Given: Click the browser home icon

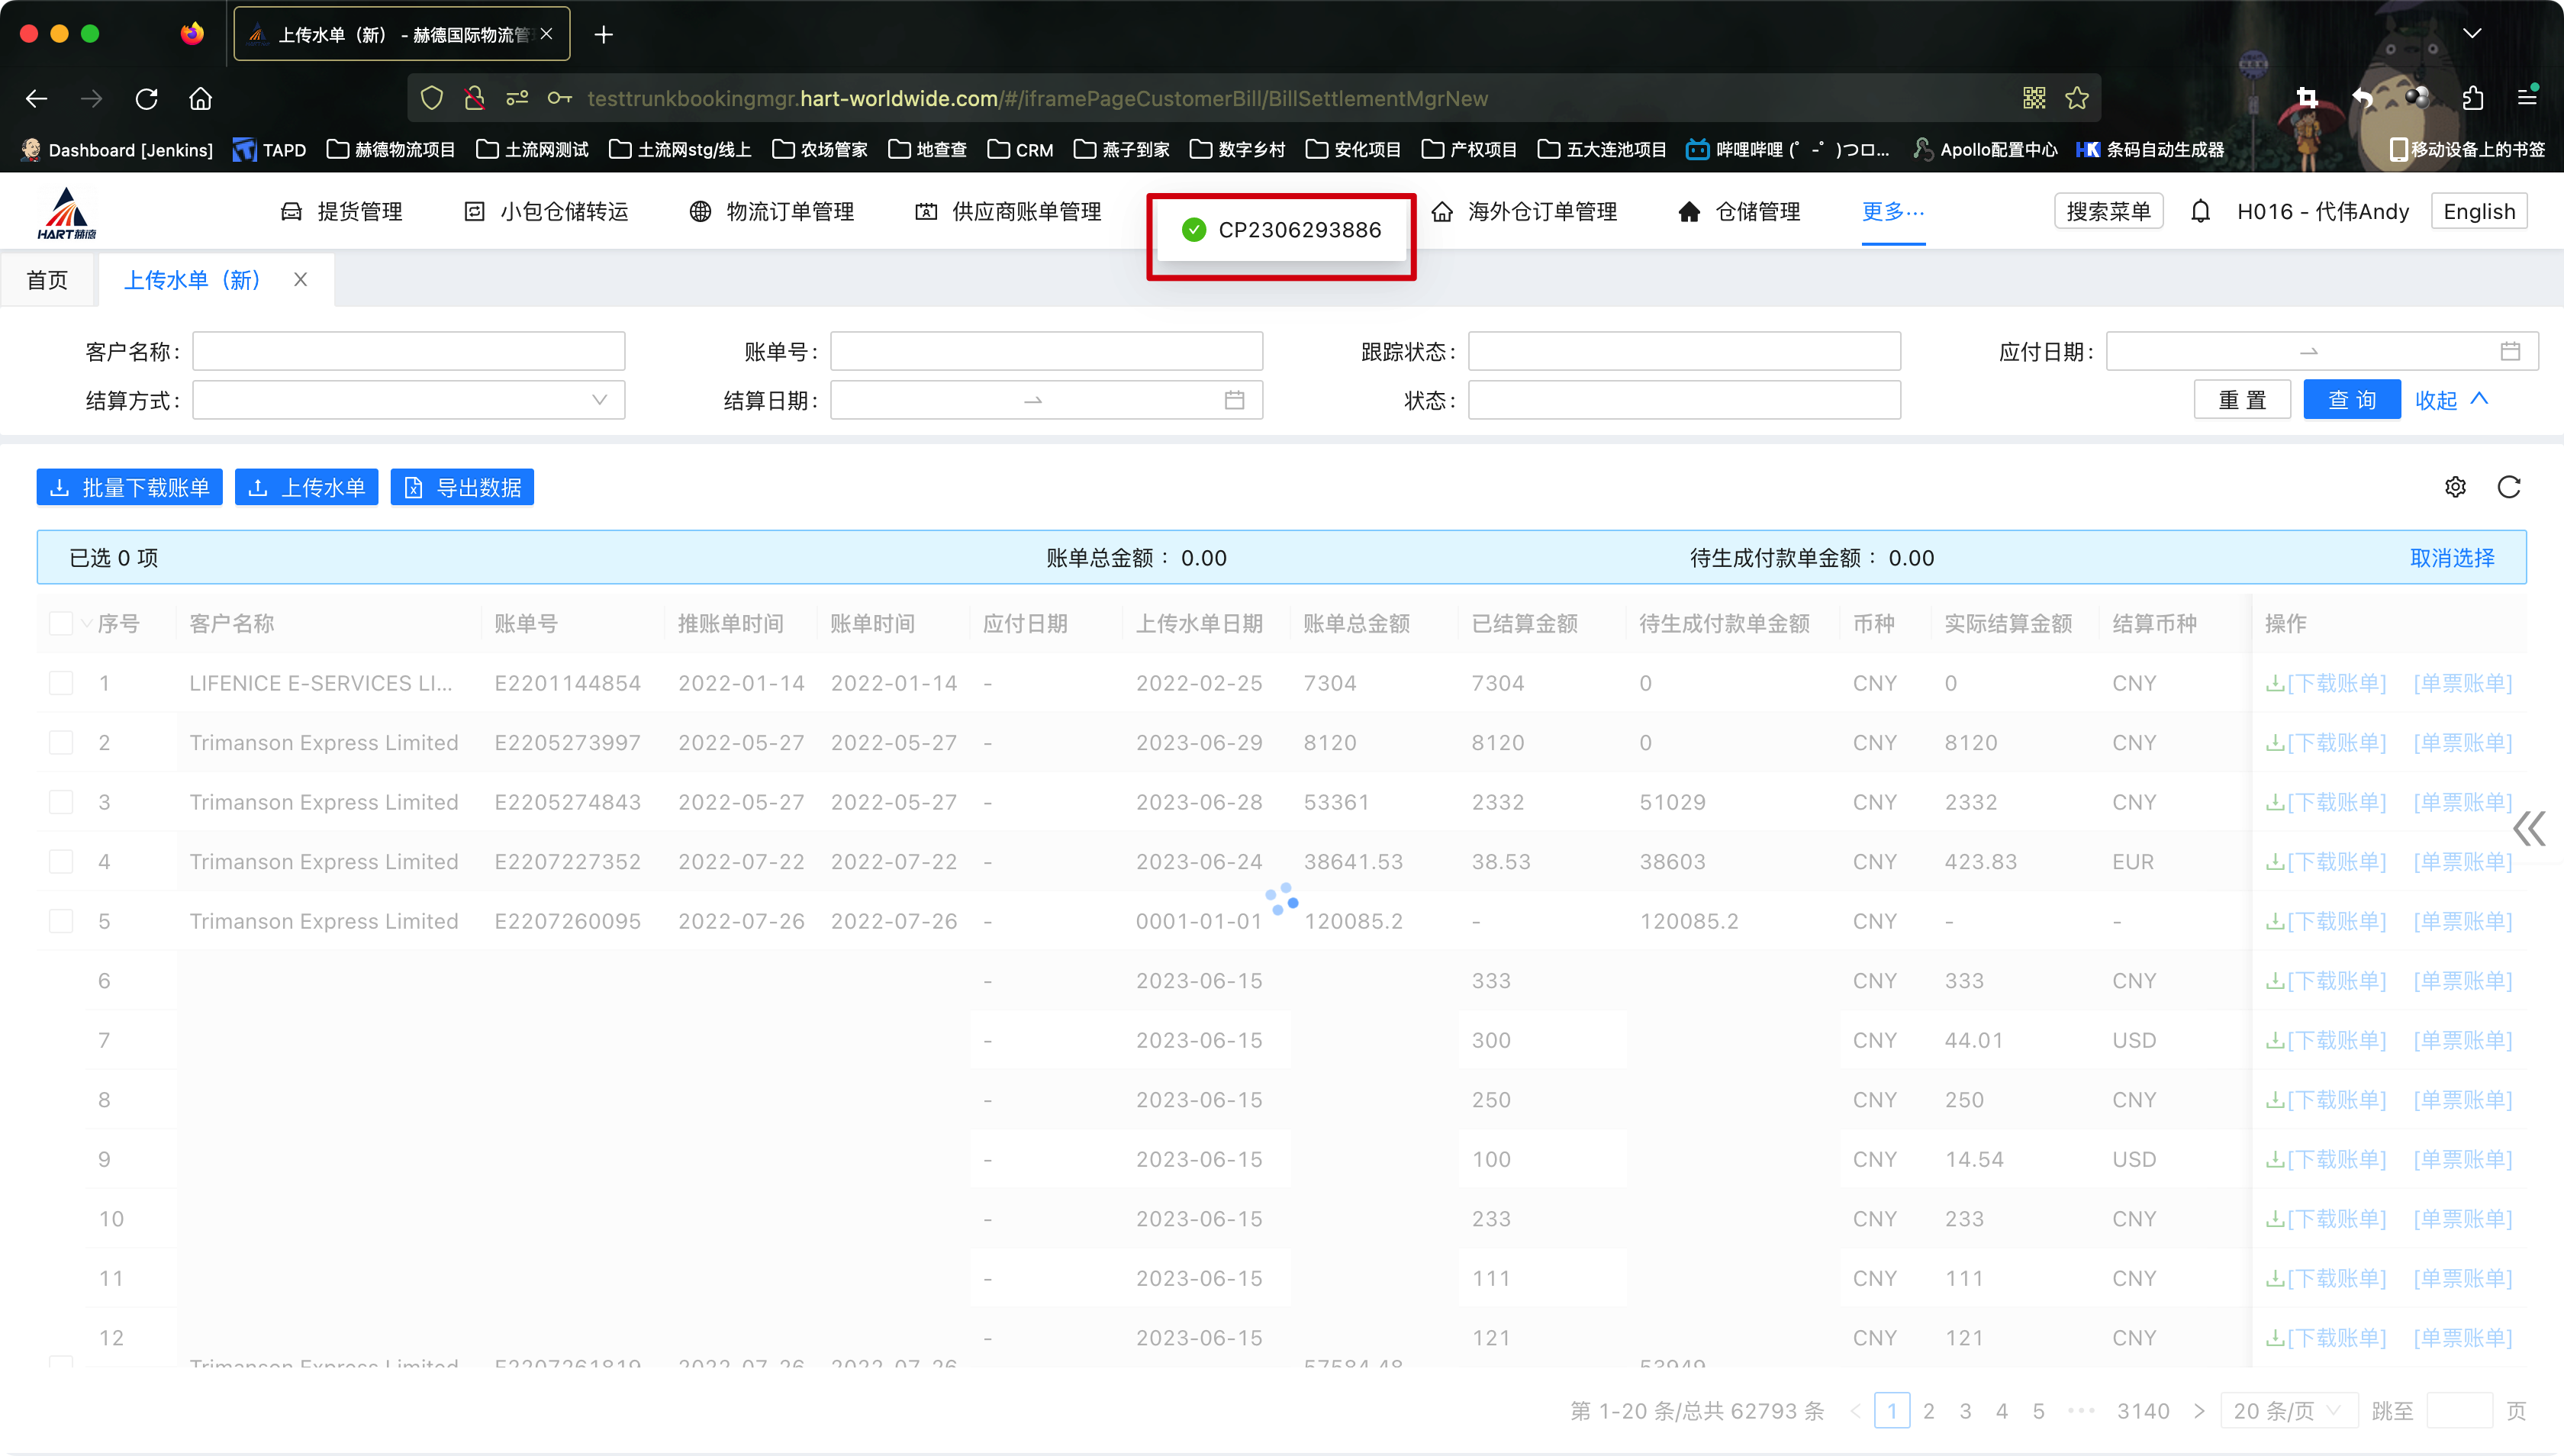Looking at the screenshot, I should tap(200, 98).
